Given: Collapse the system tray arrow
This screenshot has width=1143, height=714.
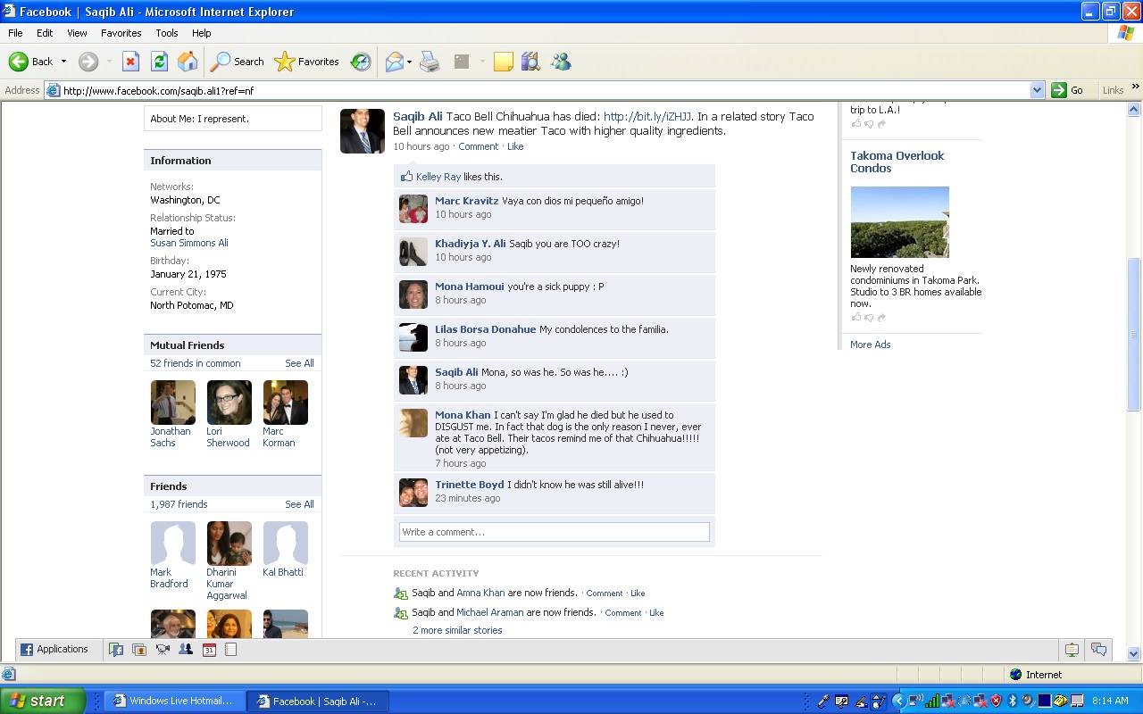Looking at the screenshot, I should click(899, 701).
